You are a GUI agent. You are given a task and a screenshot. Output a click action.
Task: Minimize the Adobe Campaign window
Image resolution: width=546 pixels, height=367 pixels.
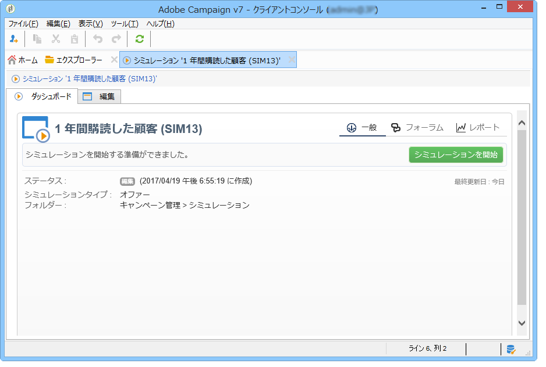tap(483, 8)
